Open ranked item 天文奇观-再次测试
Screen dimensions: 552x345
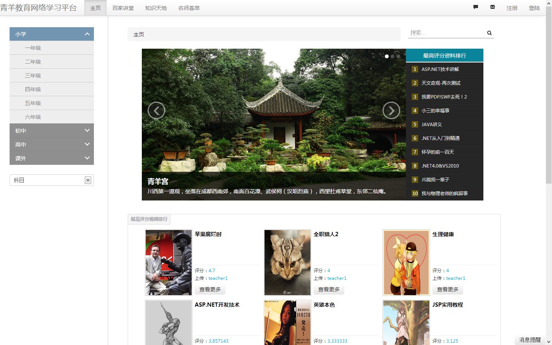pos(441,83)
